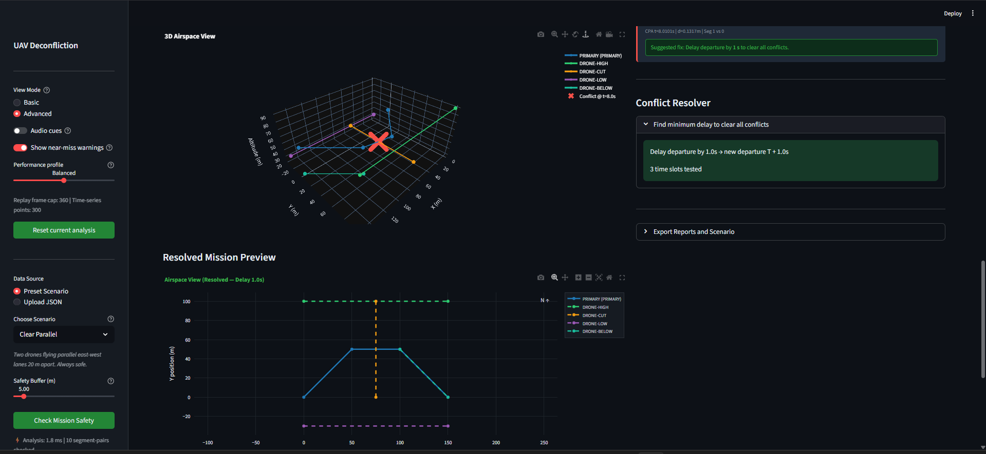Image resolution: width=986 pixels, height=454 pixels.
Task: Reset 3D view camera to last save
Action: coord(609,34)
